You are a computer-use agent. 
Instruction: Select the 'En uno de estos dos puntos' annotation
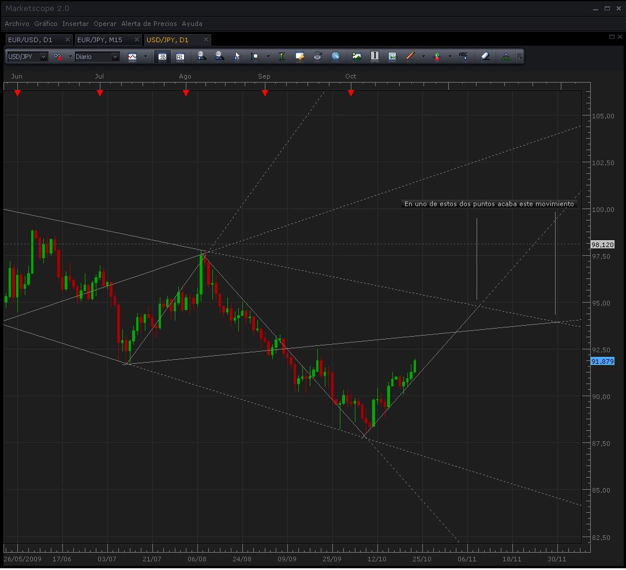489,204
